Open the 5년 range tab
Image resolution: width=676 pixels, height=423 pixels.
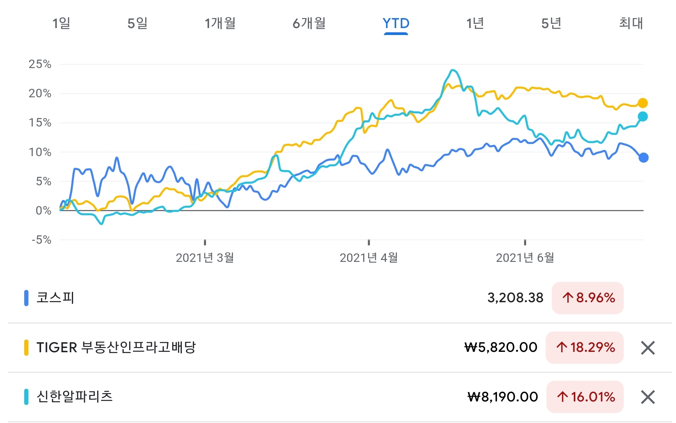coord(551,23)
